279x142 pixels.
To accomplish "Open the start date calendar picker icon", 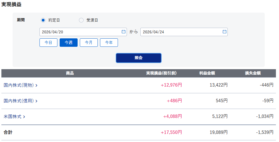I will pyautogui.click(x=124, y=32).
